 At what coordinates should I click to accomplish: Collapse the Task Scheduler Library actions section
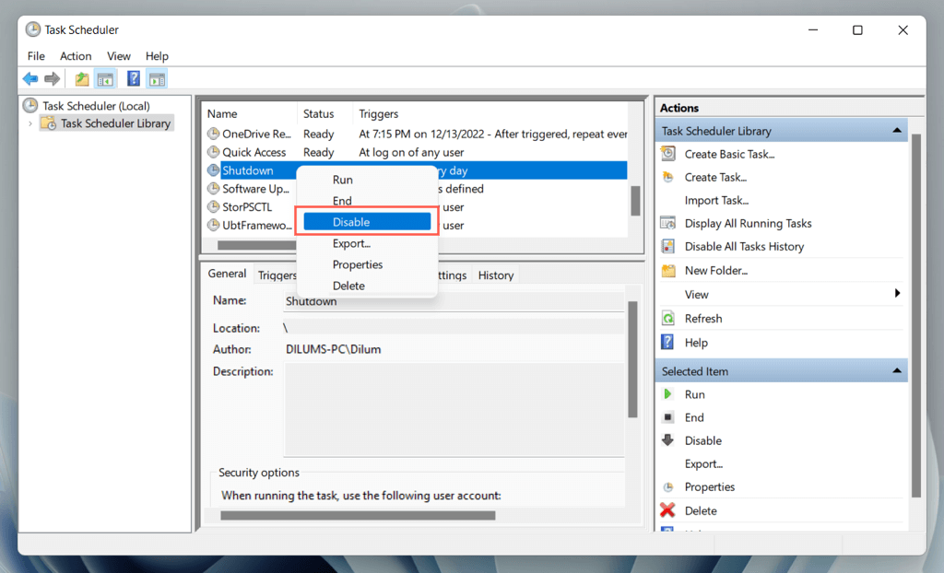[897, 131]
